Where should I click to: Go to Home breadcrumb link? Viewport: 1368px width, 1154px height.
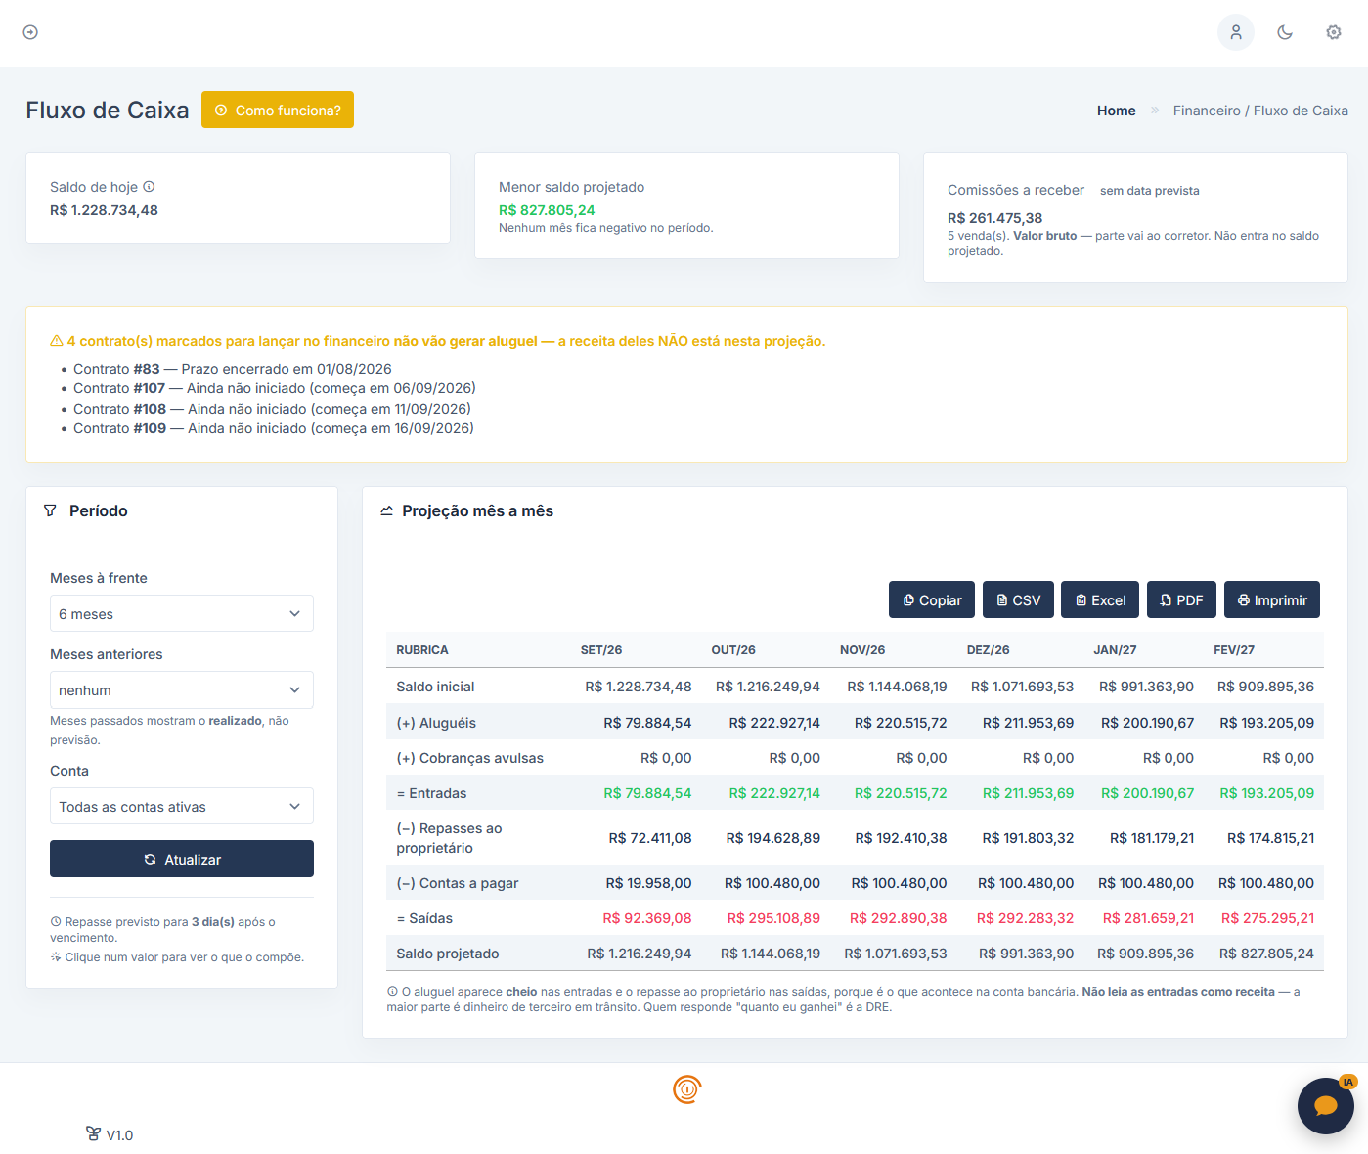pos(1116,111)
